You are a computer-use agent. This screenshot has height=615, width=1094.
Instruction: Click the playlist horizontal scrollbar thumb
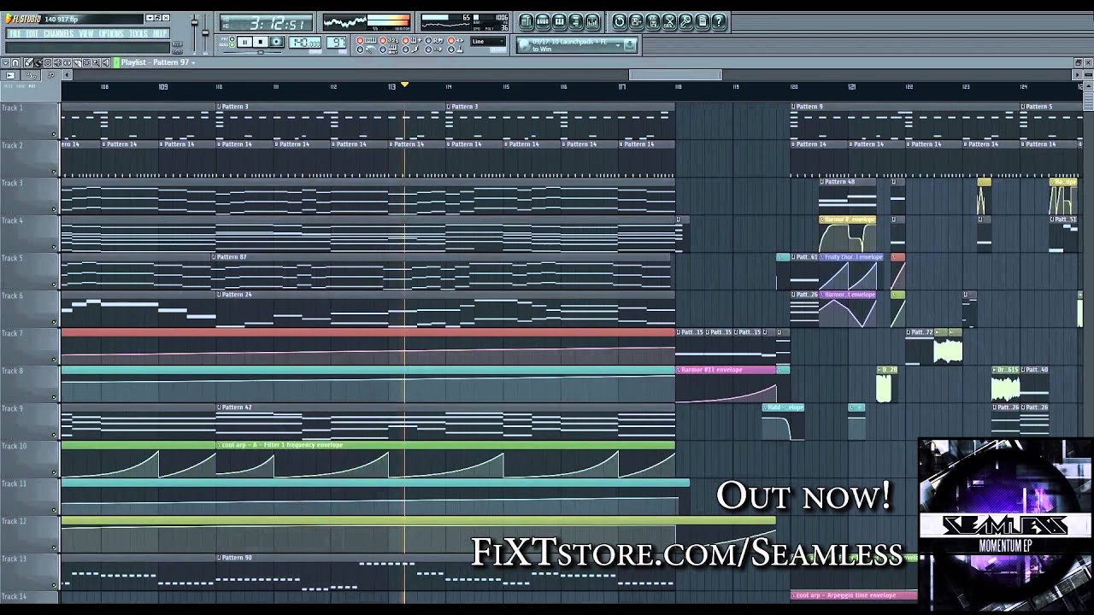[x=675, y=74]
